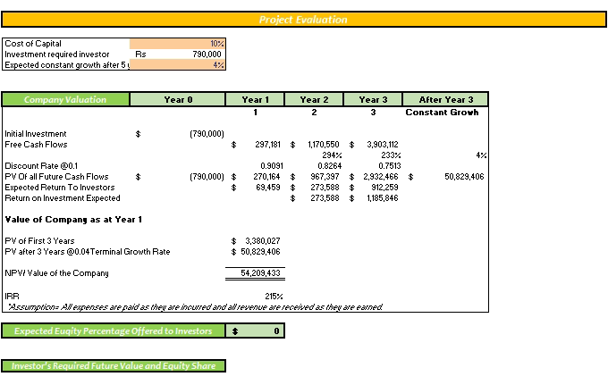
Task: Click the NPW Value of the Company label
Action: tap(56, 273)
